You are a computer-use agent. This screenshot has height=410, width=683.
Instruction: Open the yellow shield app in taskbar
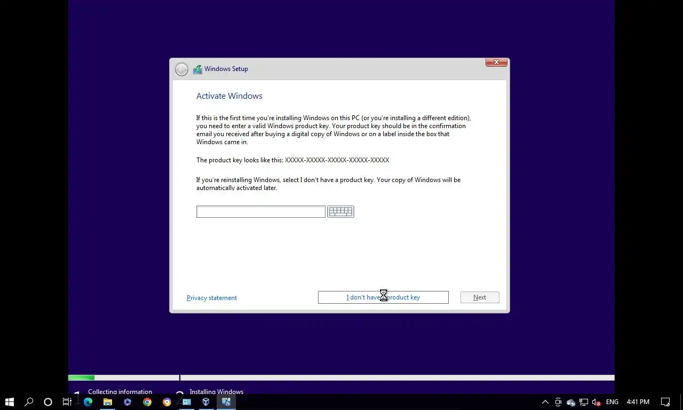point(167,402)
